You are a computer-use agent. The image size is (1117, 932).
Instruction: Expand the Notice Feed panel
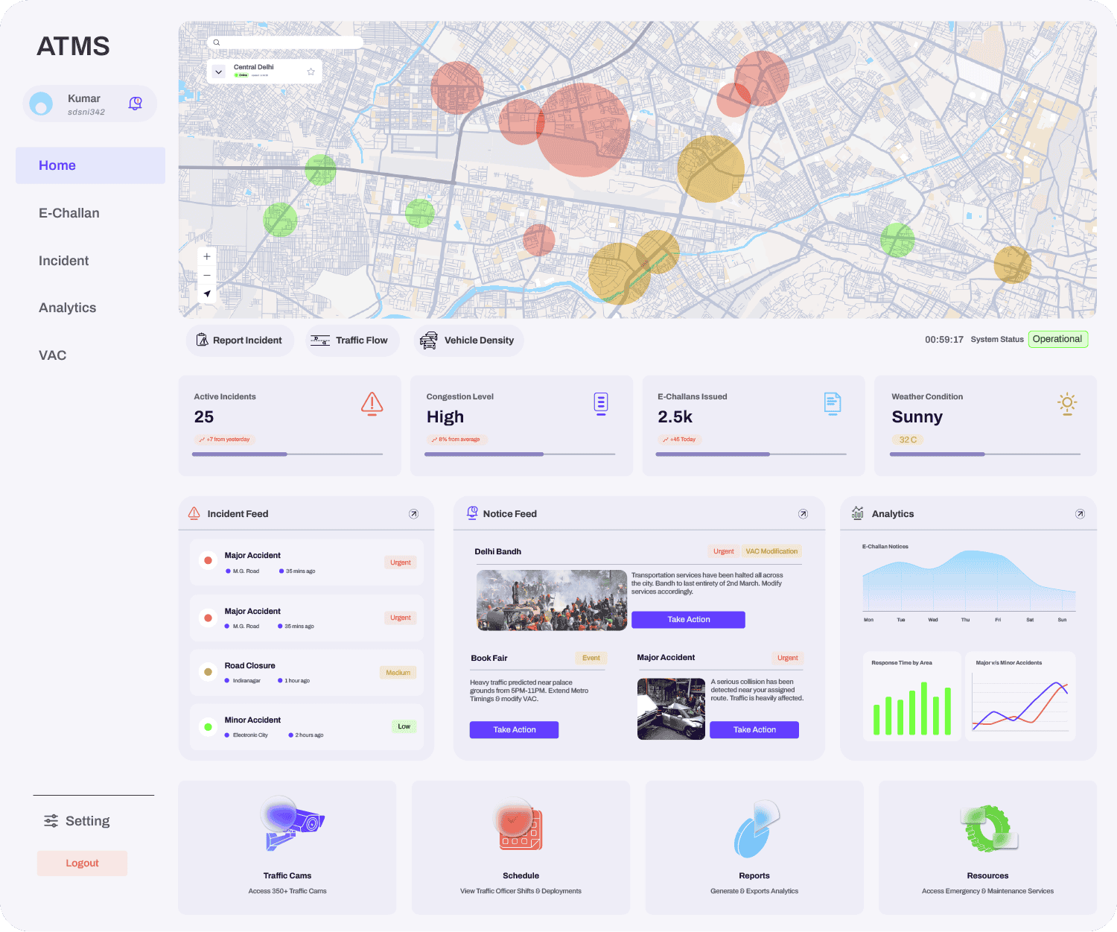click(803, 514)
